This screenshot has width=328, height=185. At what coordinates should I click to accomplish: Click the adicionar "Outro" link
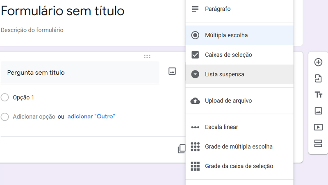(91, 116)
